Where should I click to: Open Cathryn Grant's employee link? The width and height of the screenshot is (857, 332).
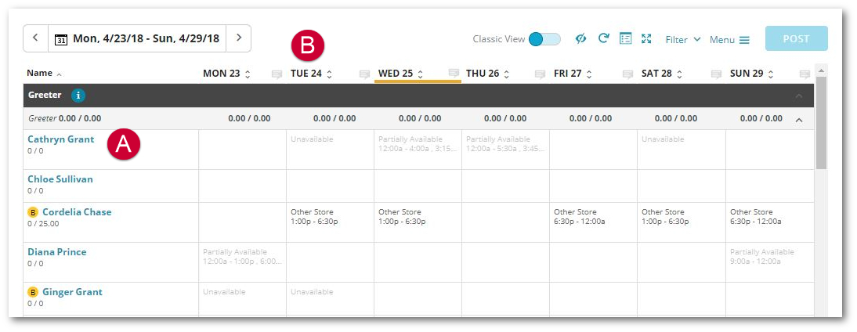click(60, 139)
